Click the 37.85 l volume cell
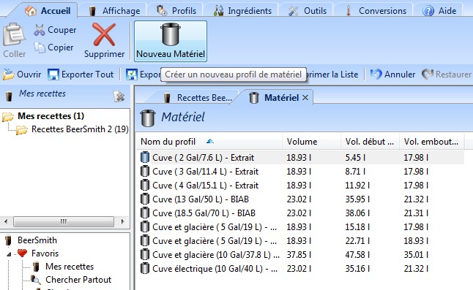 point(299,255)
